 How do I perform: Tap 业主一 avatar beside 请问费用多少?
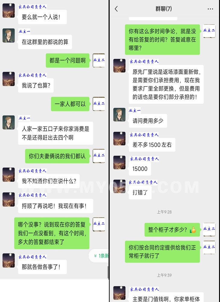(119, 114)
